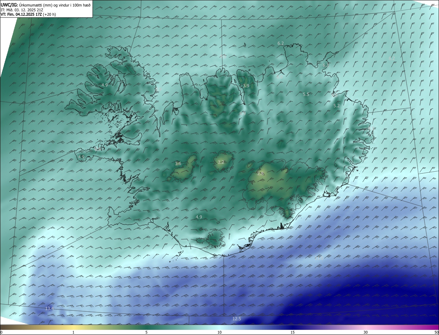
Task: Click the 2.8 value on Vatnajökull glacier
Action: click(260, 174)
